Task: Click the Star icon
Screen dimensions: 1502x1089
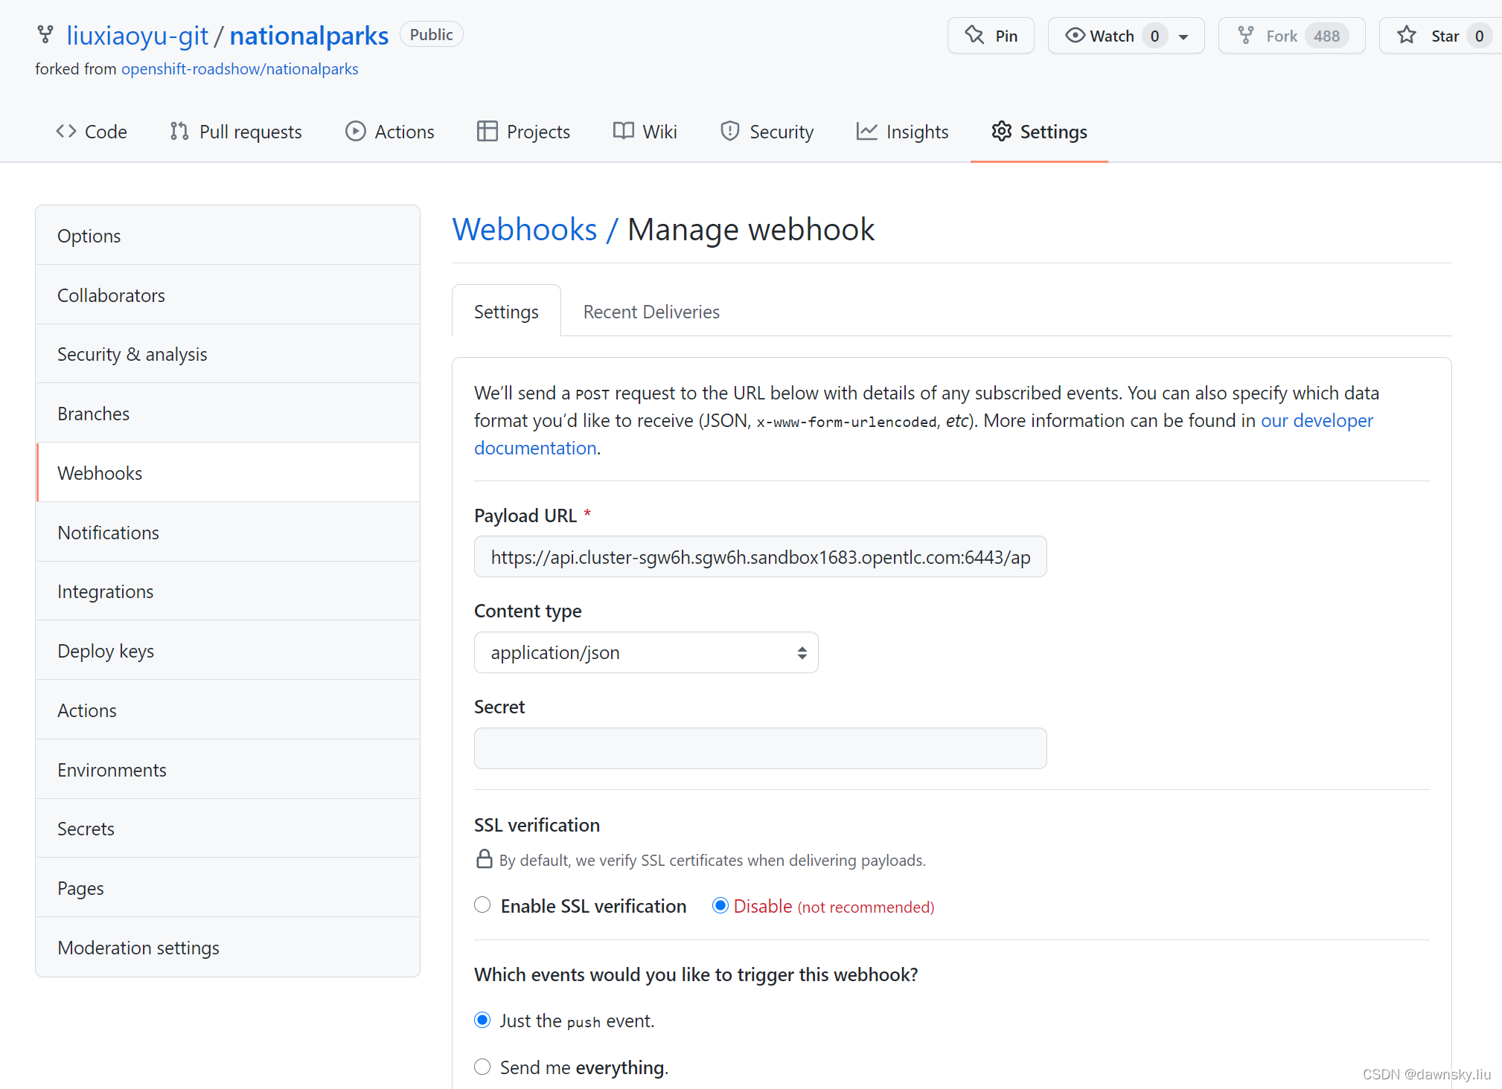Action: [x=1407, y=35]
